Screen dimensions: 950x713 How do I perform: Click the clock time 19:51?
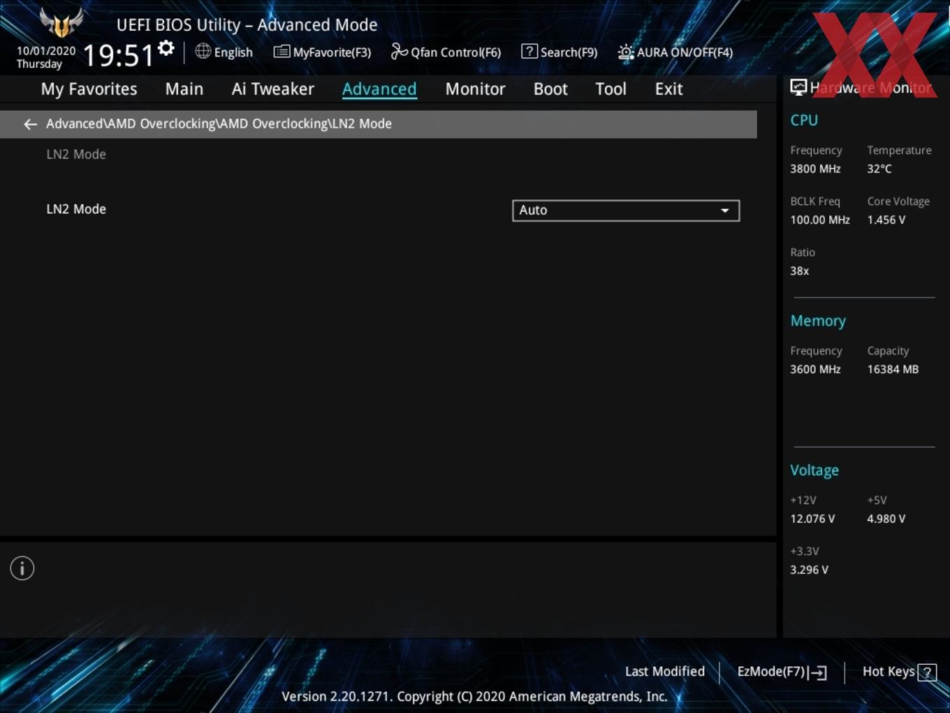(x=118, y=55)
